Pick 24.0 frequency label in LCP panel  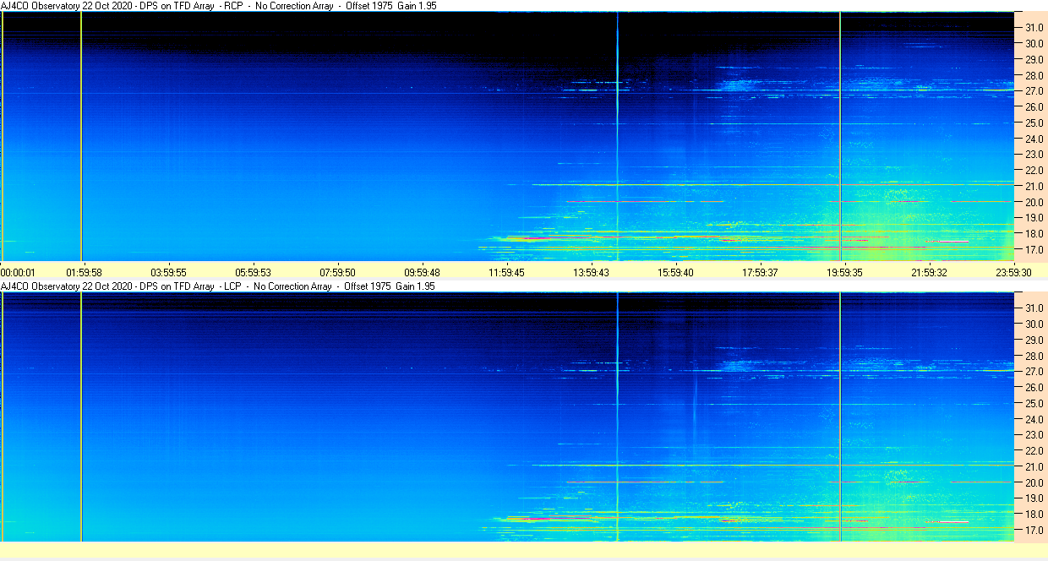tap(1034, 419)
